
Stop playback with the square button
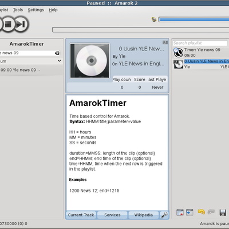pyautogui.click(x=8, y=24)
